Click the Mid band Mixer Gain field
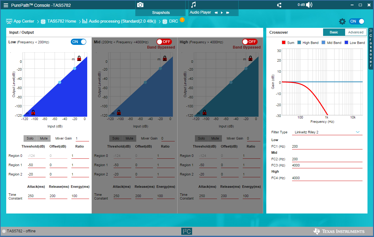374x237 pixels. click(168, 138)
